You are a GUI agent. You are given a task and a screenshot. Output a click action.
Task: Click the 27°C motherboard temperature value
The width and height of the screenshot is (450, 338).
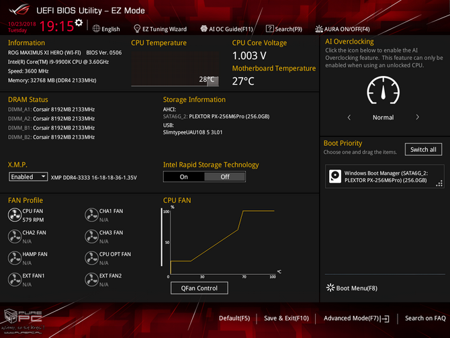point(243,81)
